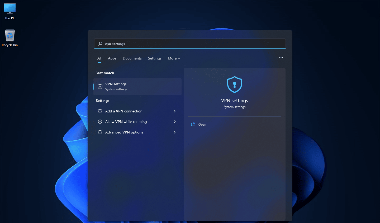
Task: Open the More filter dropdown
Action: (174, 58)
